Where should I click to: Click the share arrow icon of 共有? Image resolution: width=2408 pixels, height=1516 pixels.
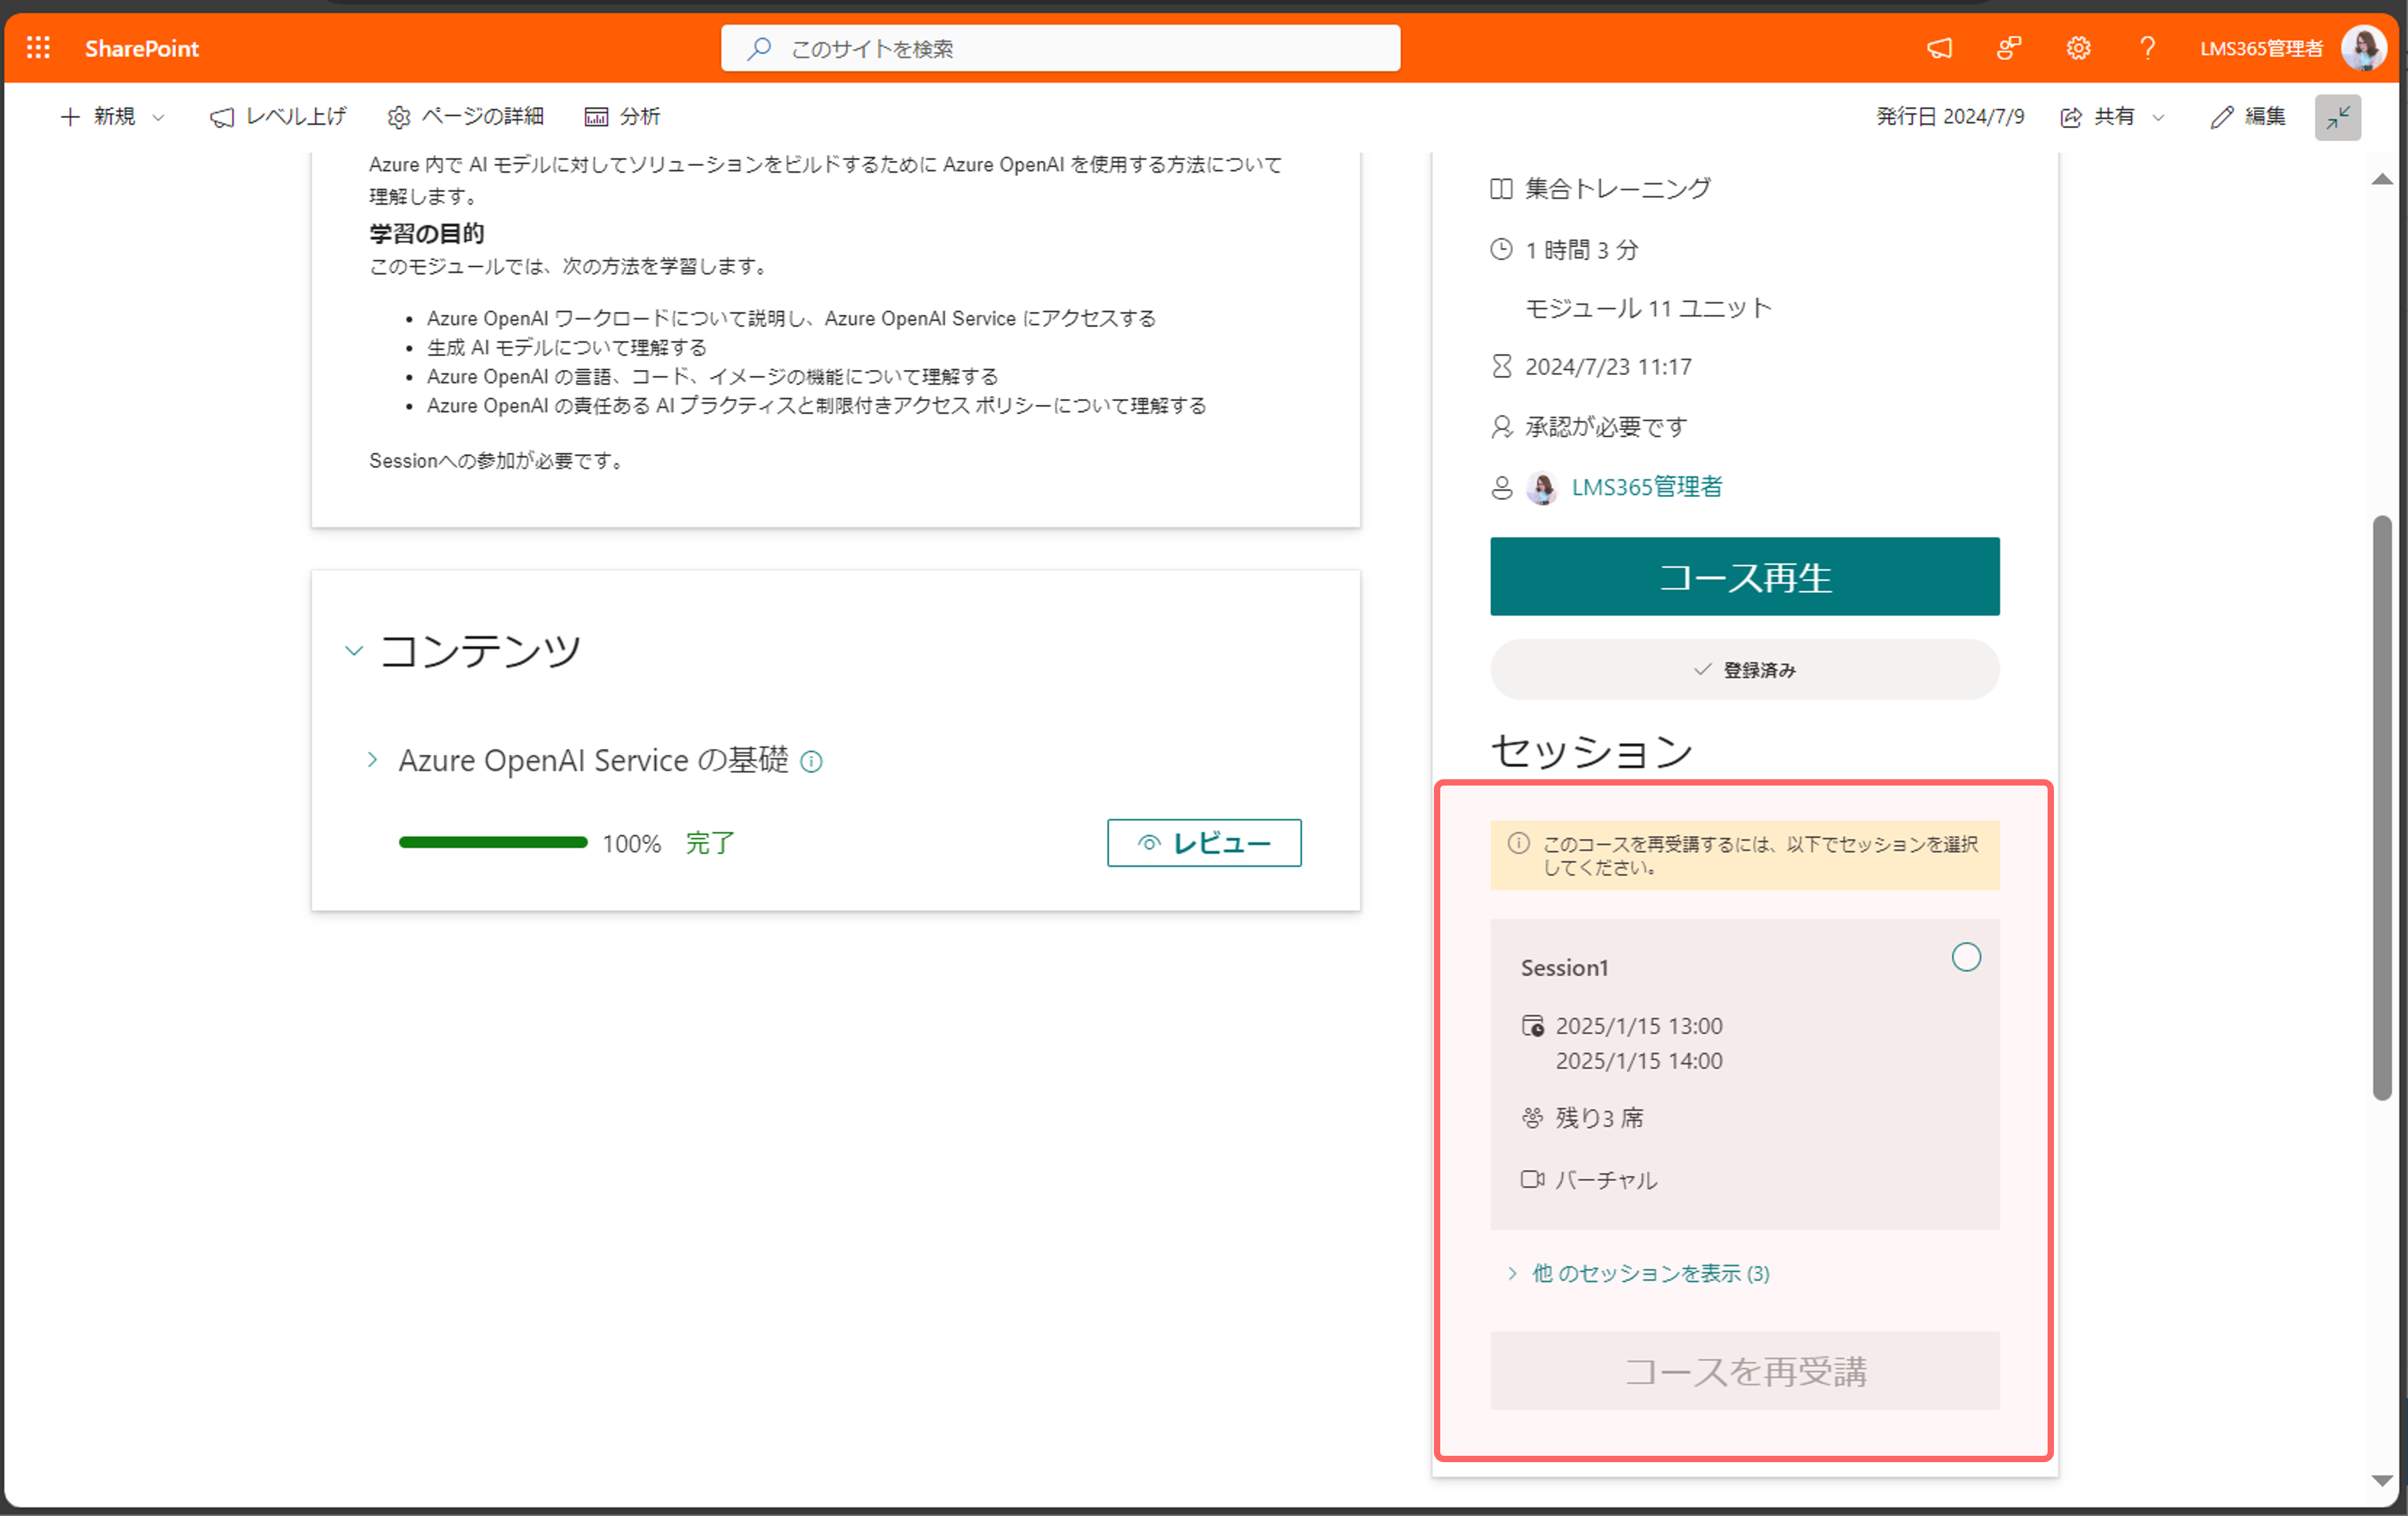point(2071,117)
